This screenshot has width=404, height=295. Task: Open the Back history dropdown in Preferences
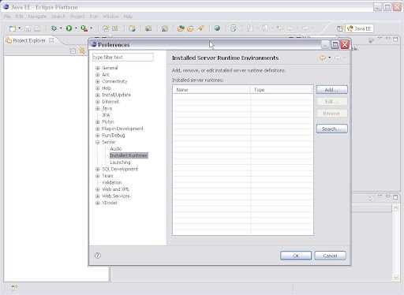point(330,58)
